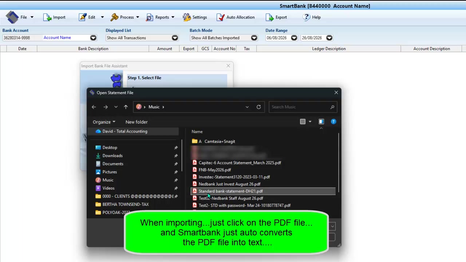The height and width of the screenshot is (262, 466).
Task: Open the start date 06/08/2026 picker
Action: (294, 38)
